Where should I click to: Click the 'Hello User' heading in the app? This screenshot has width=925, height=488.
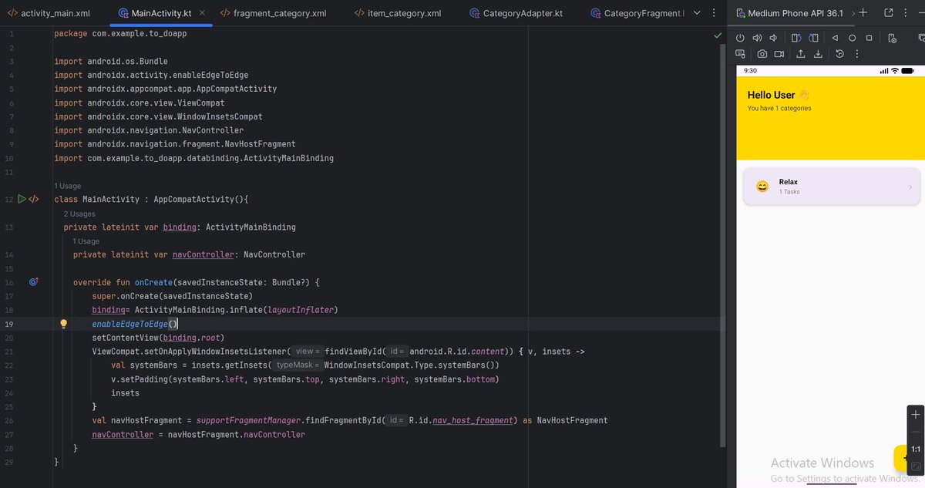[771, 95]
